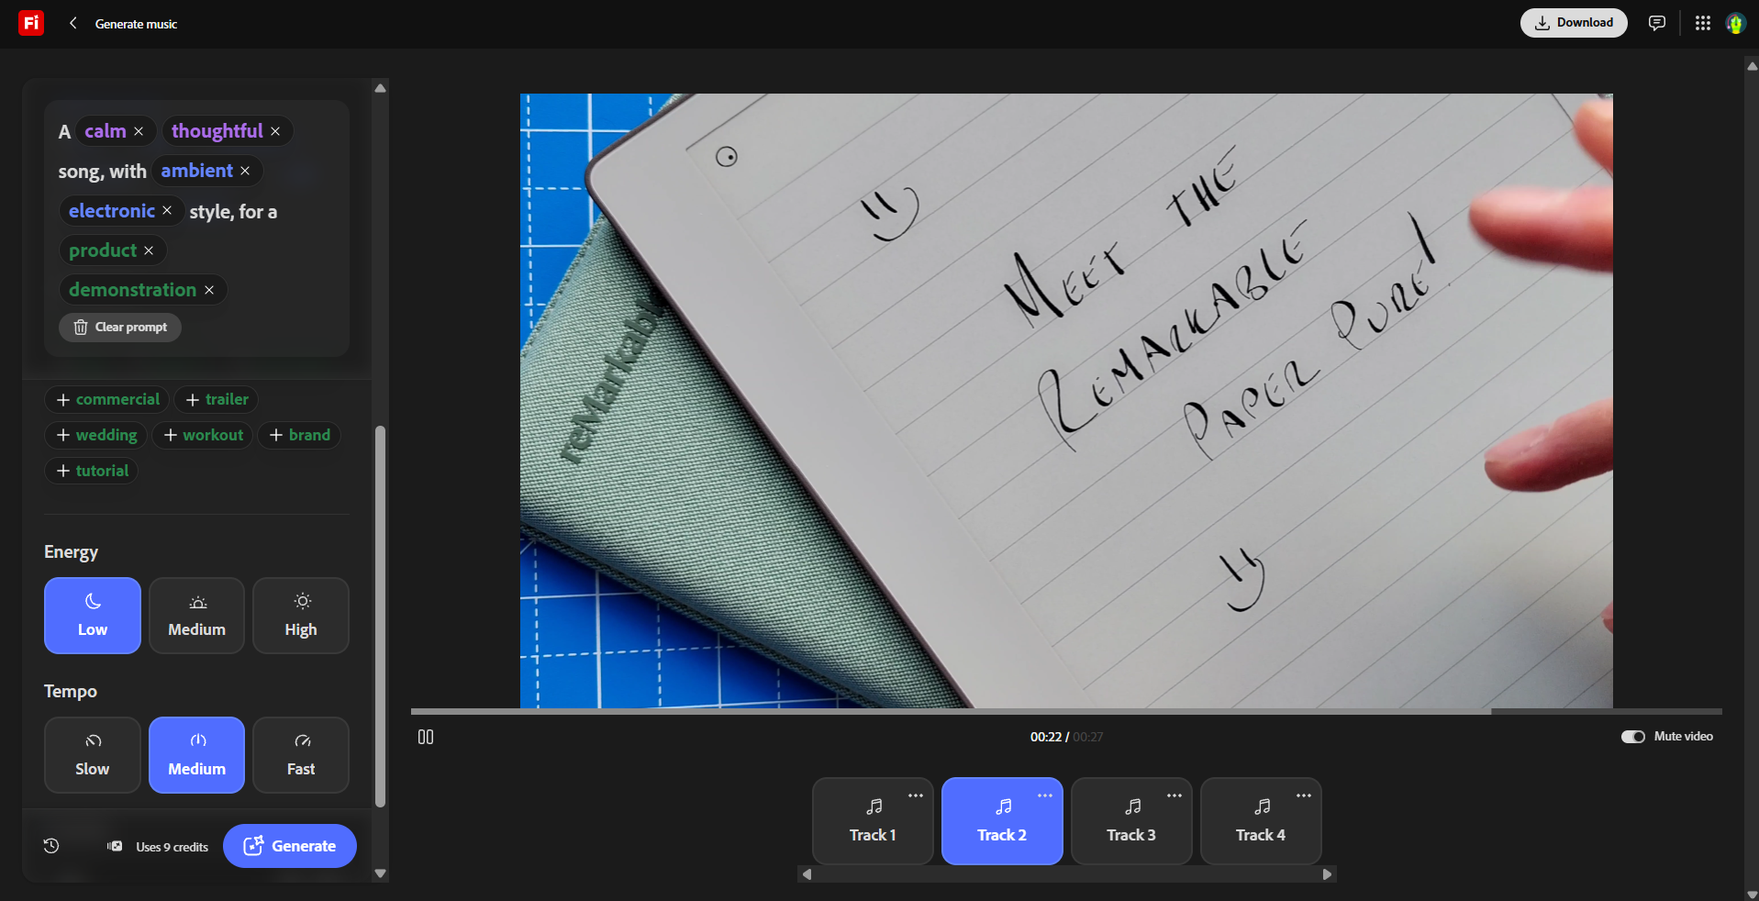Remove the thoughtful tag
Viewport: 1759px width, 901px height.
click(275, 131)
